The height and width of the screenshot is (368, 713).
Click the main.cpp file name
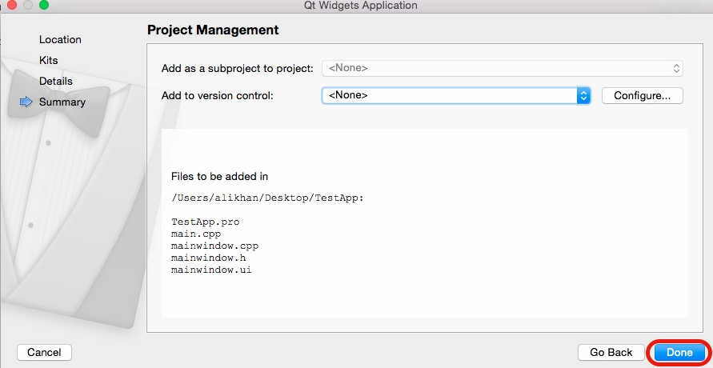click(196, 234)
